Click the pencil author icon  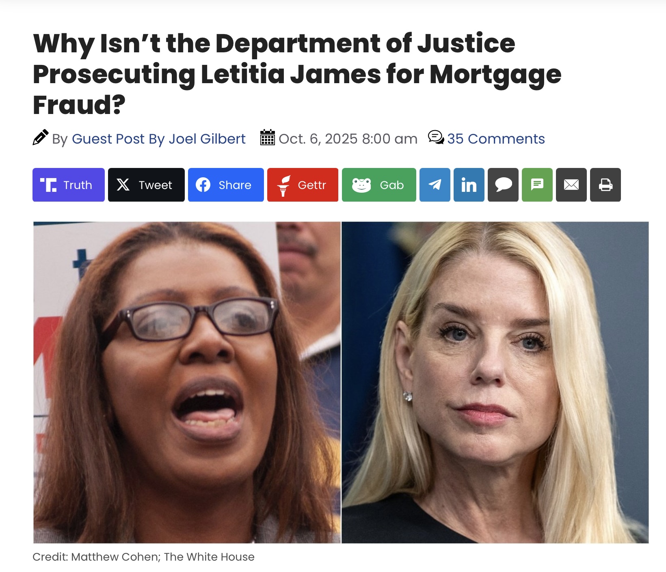pos(40,138)
